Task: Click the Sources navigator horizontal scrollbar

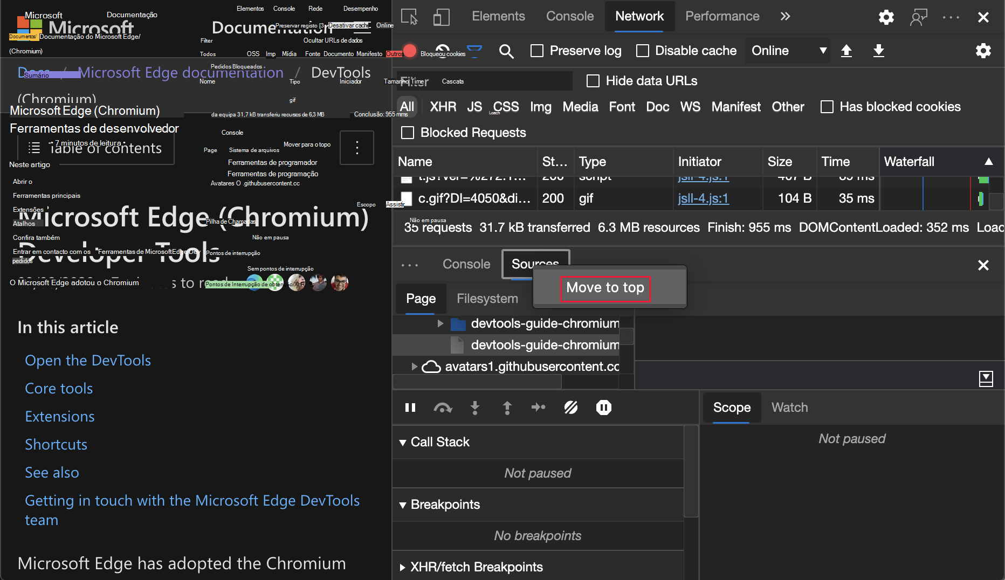Action: tap(477, 382)
